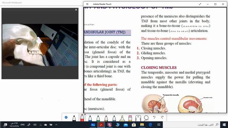Switch to Microsoft Whiteboard on the taskbar
Image resolution: width=228 pixels, height=128 pixels.
click(93, 125)
